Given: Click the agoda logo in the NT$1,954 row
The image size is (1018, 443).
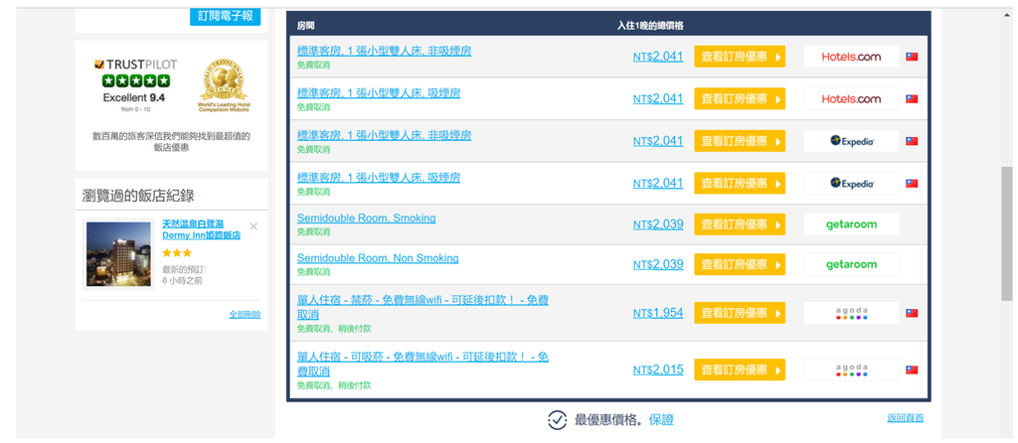Looking at the screenshot, I should (x=851, y=313).
